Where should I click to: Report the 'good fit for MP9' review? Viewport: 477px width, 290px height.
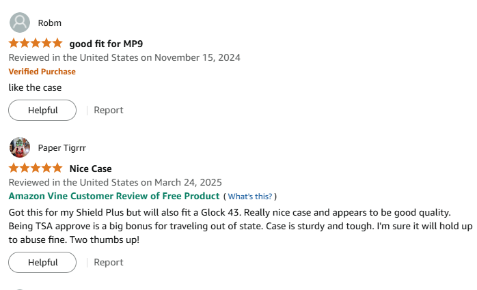[108, 111]
